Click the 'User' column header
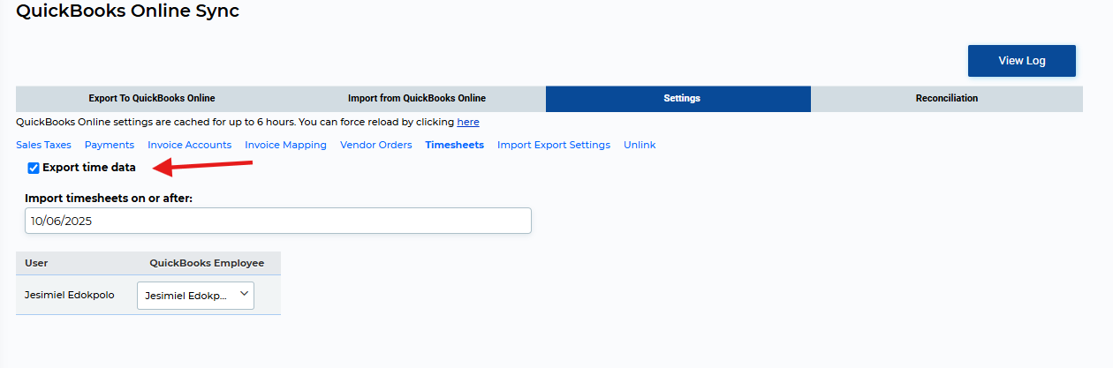Screen dimensions: 1113x368 [36, 263]
